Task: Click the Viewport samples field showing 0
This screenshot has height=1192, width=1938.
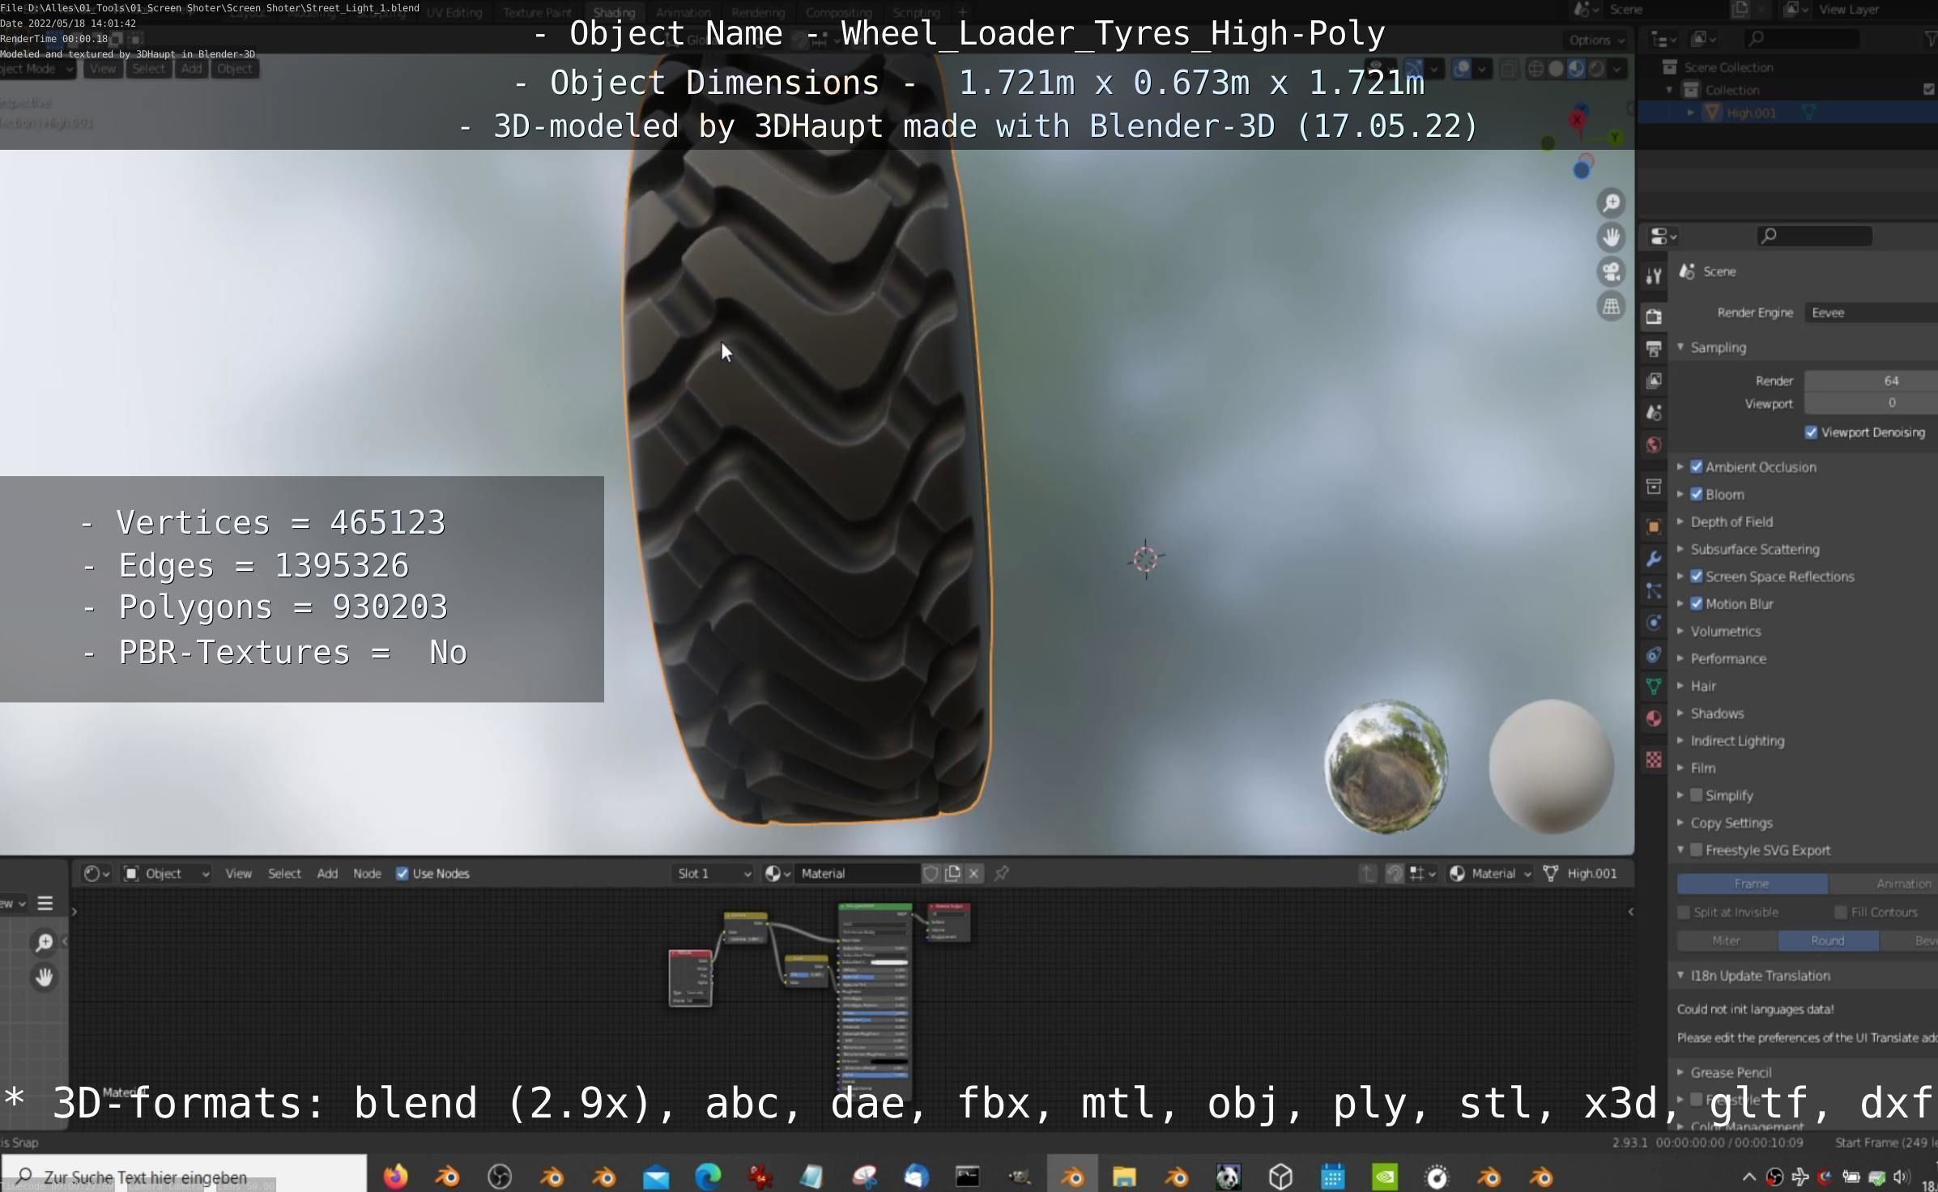Action: pos(1871,403)
